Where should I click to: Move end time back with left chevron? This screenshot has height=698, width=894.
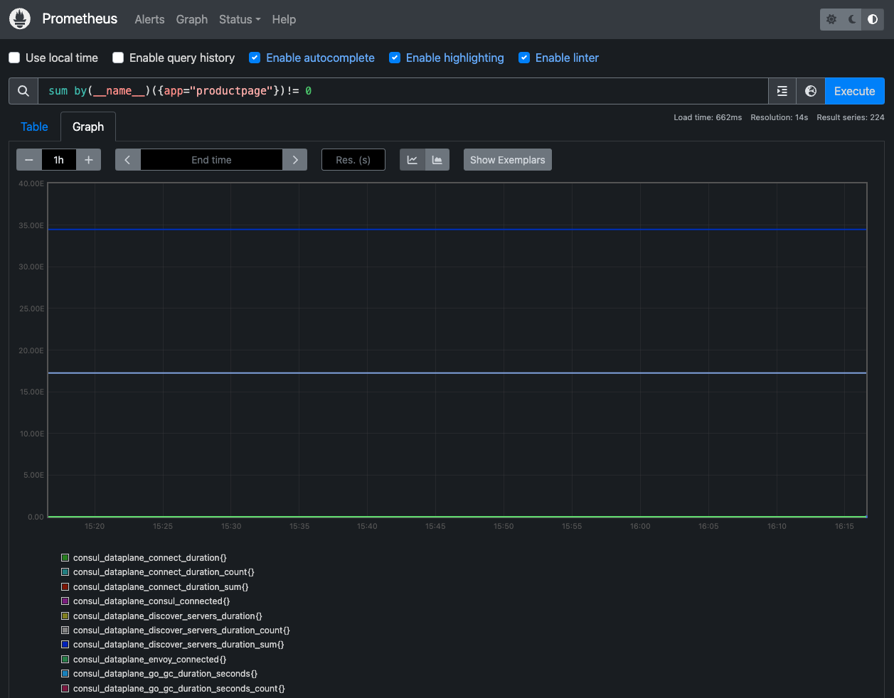pos(128,160)
